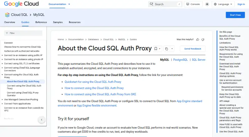The image size is (249, 137).
Task: Click the globe icon next to Language
Action: click(215, 4)
